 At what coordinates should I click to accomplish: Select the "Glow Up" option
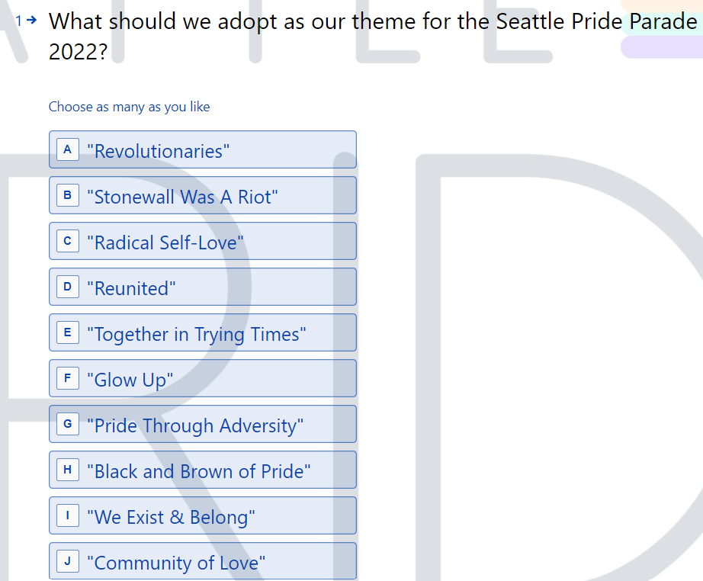click(x=203, y=378)
